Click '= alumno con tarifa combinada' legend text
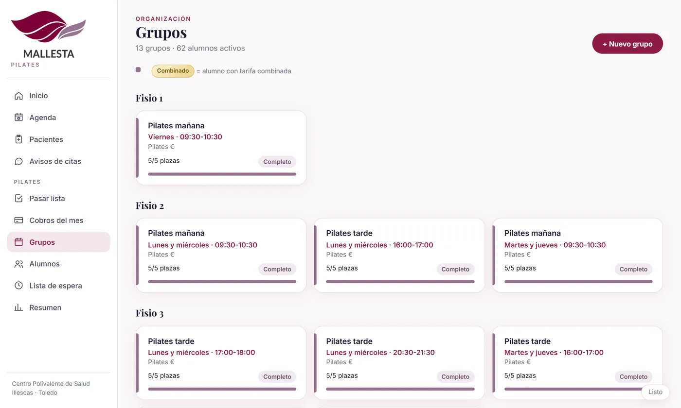The width and height of the screenshot is (681, 408). 244,71
